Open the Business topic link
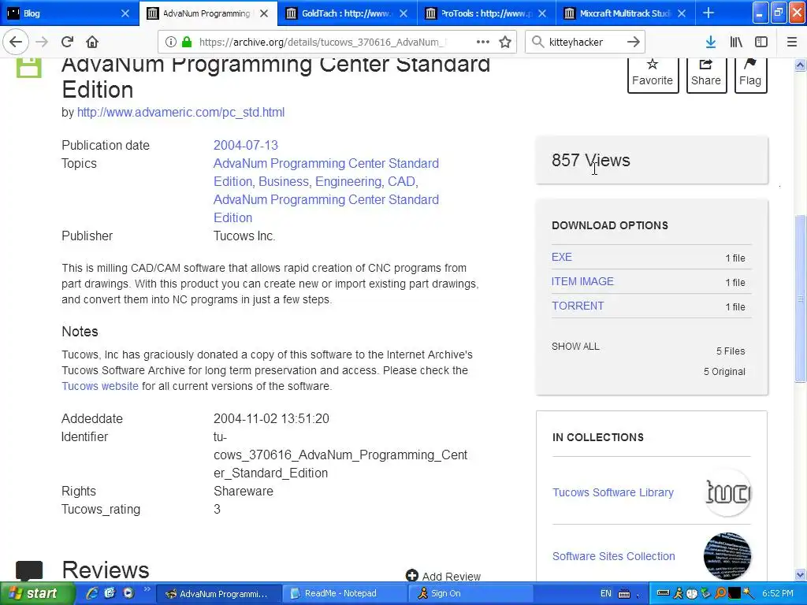 (284, 182)
